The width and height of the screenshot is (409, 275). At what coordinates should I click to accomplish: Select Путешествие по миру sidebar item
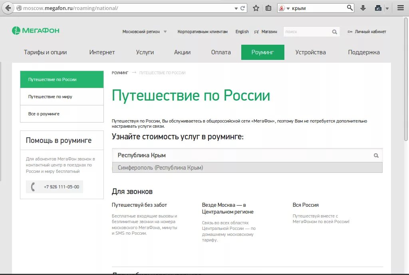pyautogui.click(x=62, y=97)
